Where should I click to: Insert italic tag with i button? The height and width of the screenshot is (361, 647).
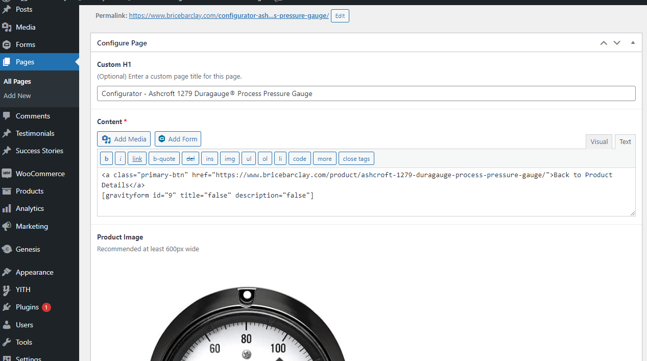point(121,159)
